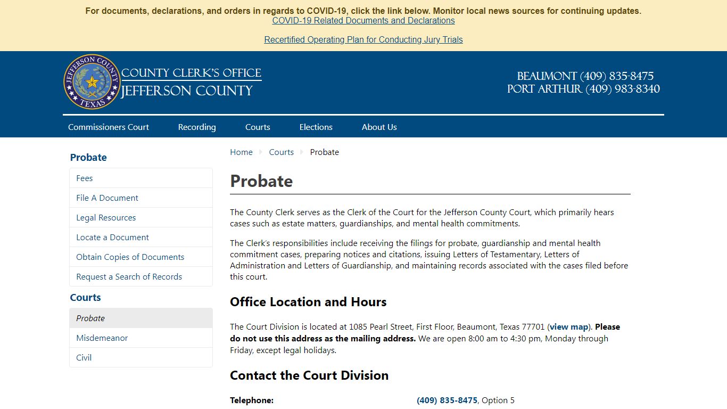
Task: Open Legal Resources in the sidebar
Action: point(141,217)
